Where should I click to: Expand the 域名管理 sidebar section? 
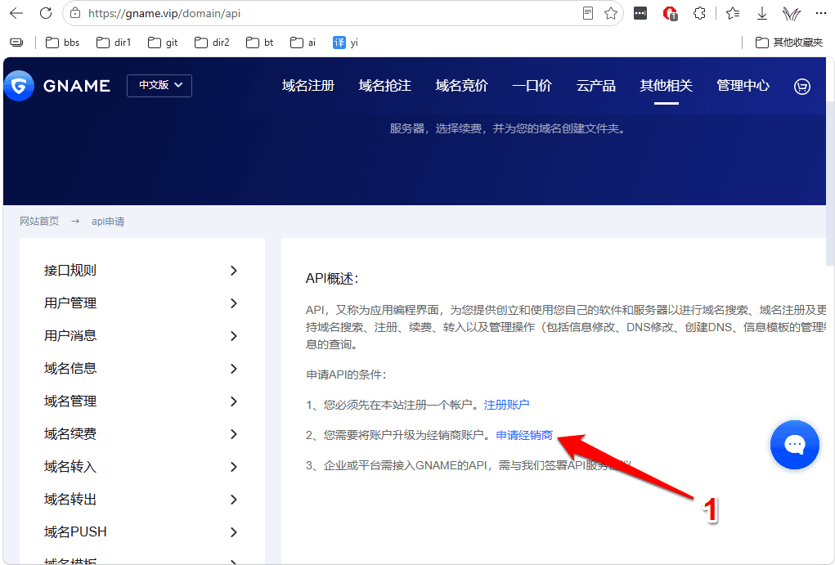click(x=141, y=401)
